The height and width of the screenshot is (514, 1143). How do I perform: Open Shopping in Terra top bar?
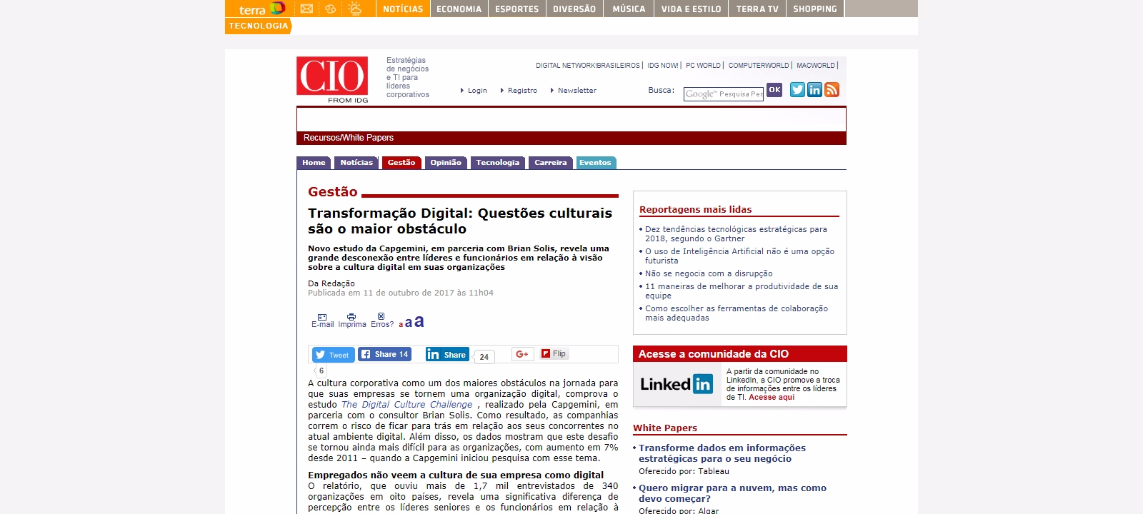pyautogui.click(x=815, y=9)
